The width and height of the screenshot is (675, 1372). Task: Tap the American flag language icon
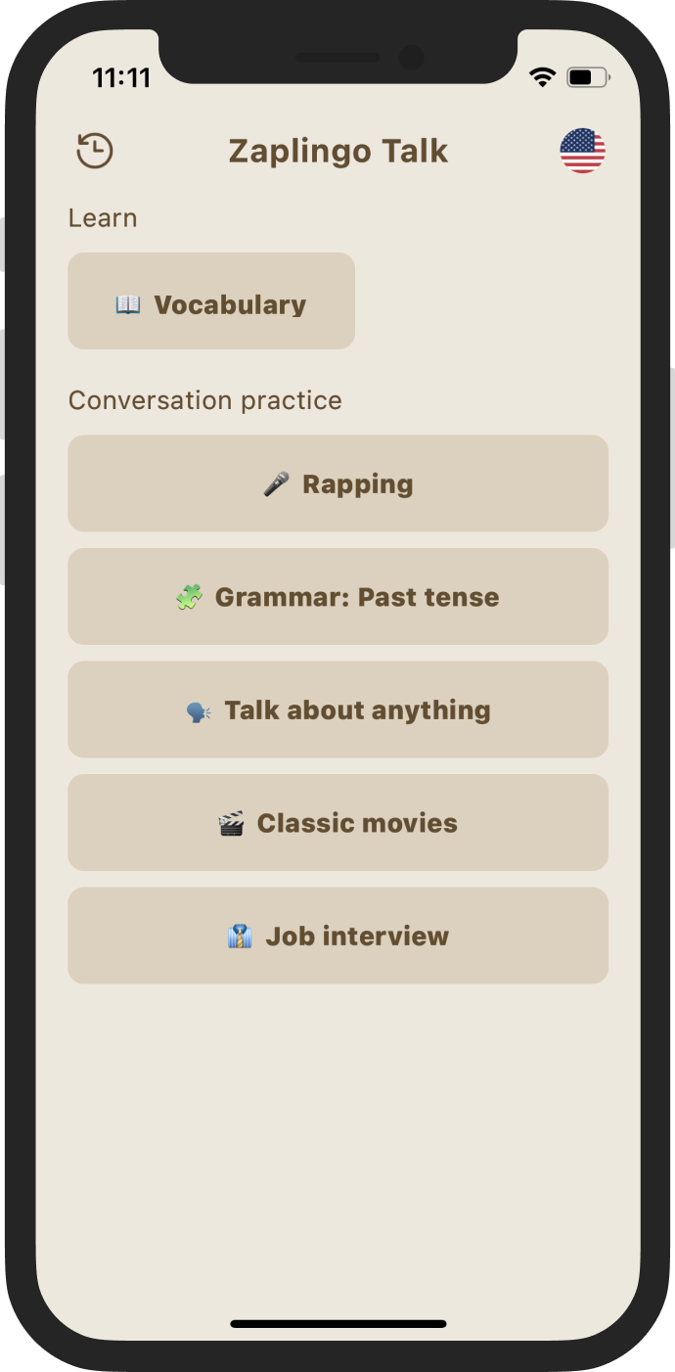(582, 151)
